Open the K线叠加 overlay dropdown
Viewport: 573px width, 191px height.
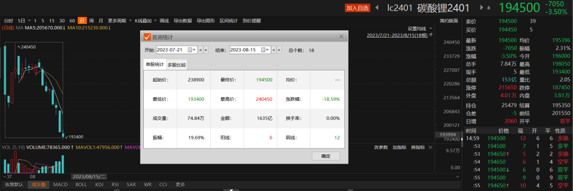click(146, 21)
